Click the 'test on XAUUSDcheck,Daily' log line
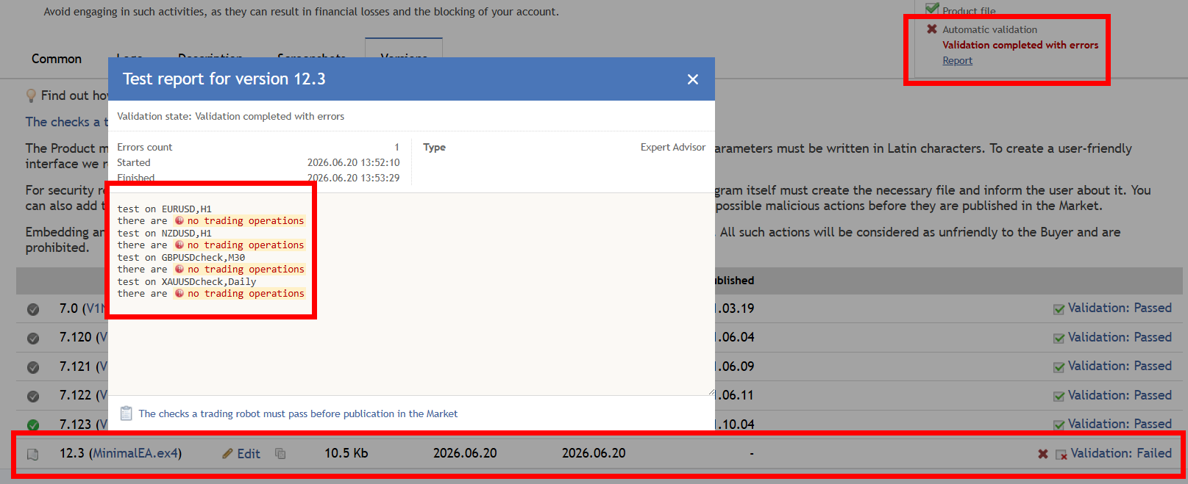The height and width of the screenshot is (484, 1188). coord(187,281)
